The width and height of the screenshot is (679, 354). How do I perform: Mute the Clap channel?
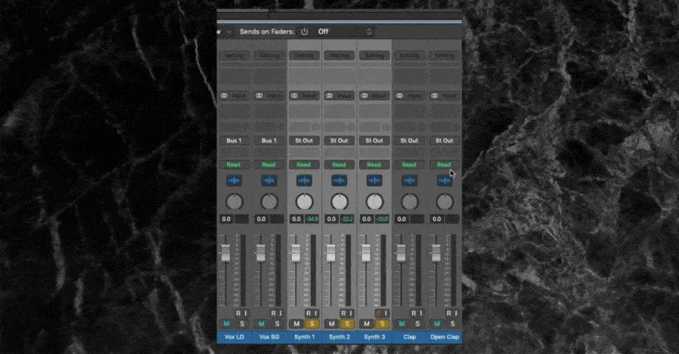[402, 324]
